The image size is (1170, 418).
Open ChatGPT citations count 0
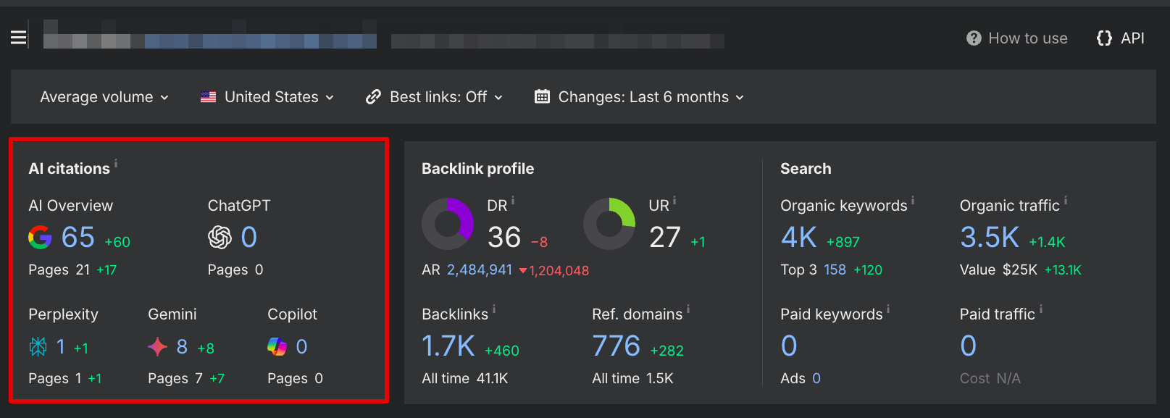pyautogui.click(x=248, y=237)
